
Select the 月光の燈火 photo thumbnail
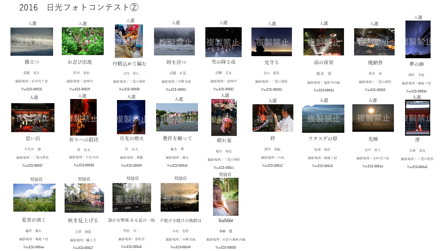pyautogui.click(x=132, y=117)
